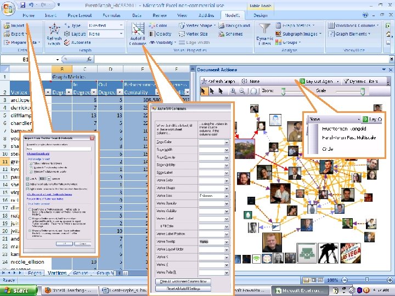395x296 pixels.
Task: Choose Circle in the layout list
Action: coord(328,149)
